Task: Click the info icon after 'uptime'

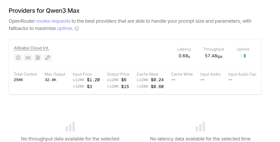Action: pos(77,29)
